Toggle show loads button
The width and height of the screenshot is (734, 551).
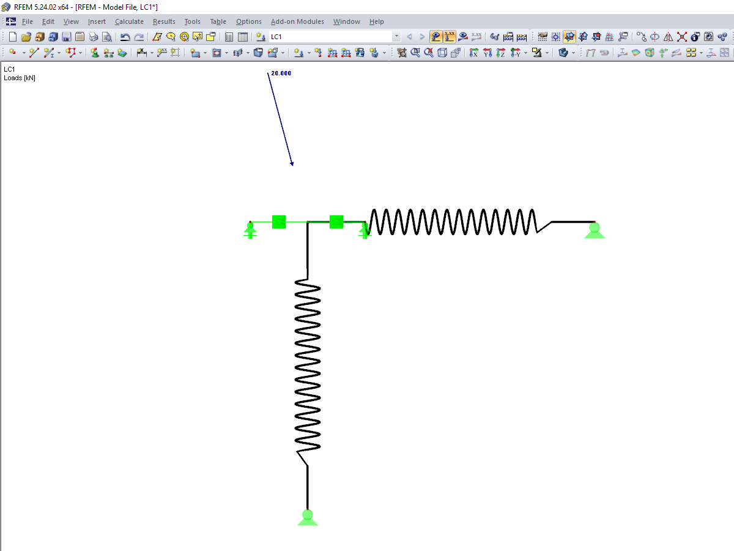click(x=436, y=37)
